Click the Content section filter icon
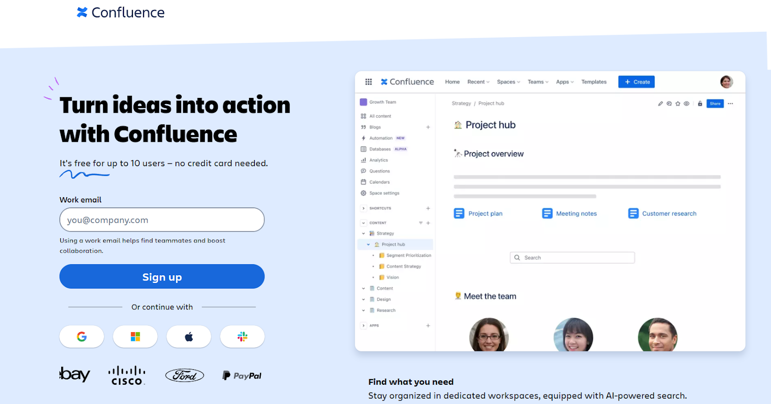771x404 pixels. 421,223
